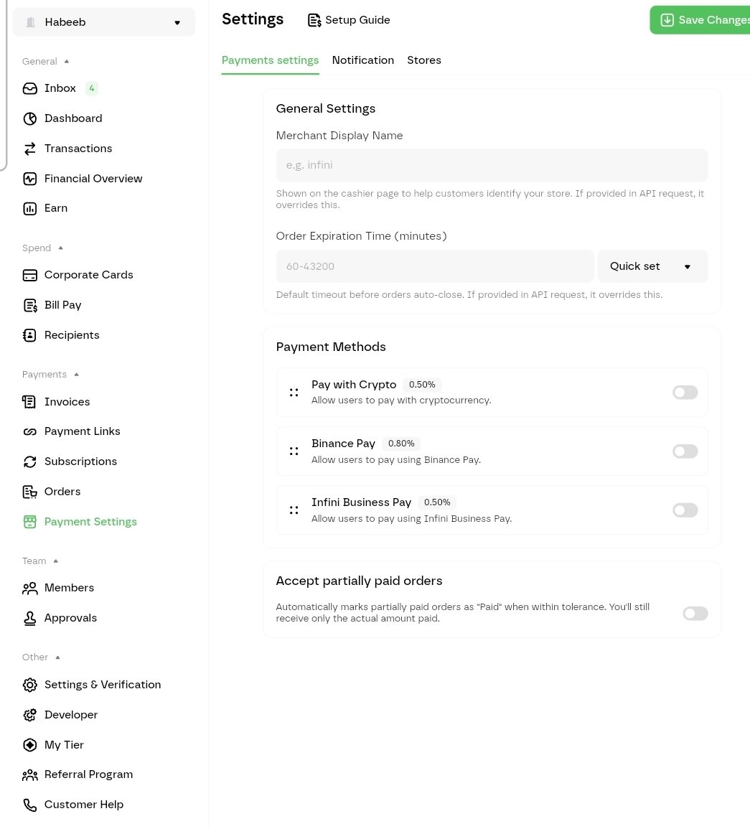Click the Approvals stamp icon
Viewport: 750px width, 829px height.
30,618
